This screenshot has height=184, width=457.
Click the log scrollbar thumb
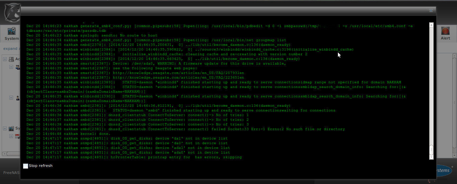[431, 150]
